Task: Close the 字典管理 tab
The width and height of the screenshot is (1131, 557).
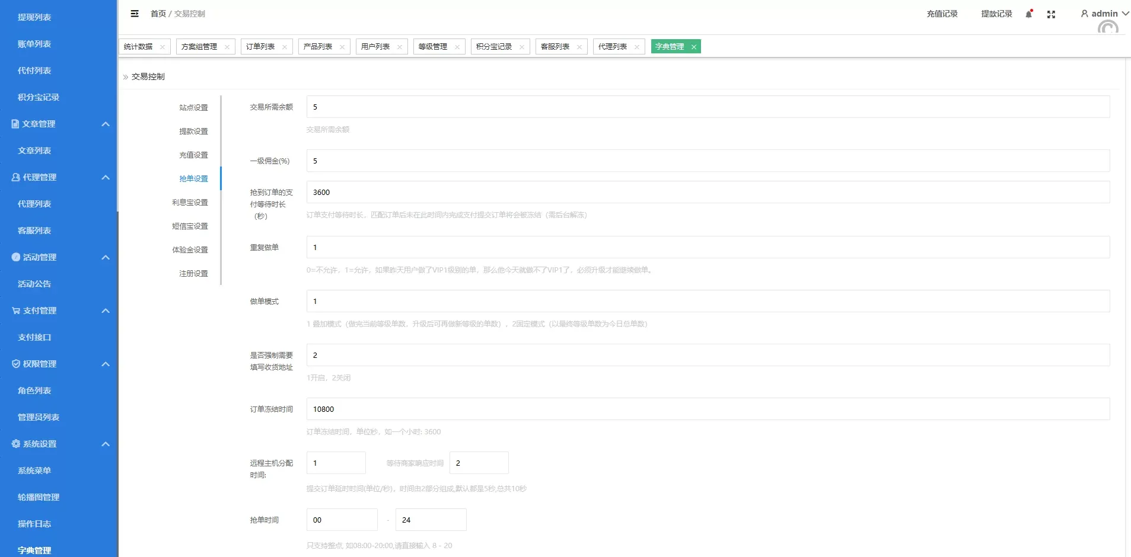Action: click(693, 47)
